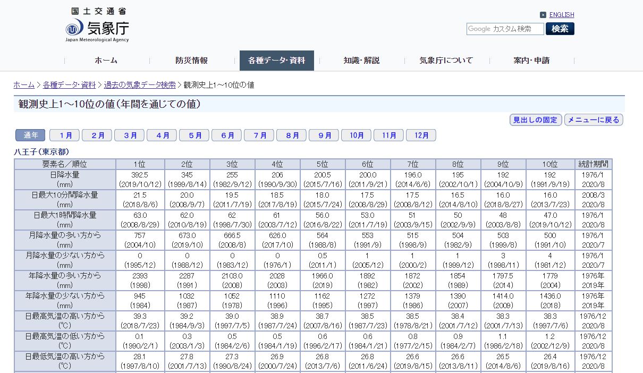Click the 統計期間 column header
The image size is (643, 373).
tap(594, 164)
